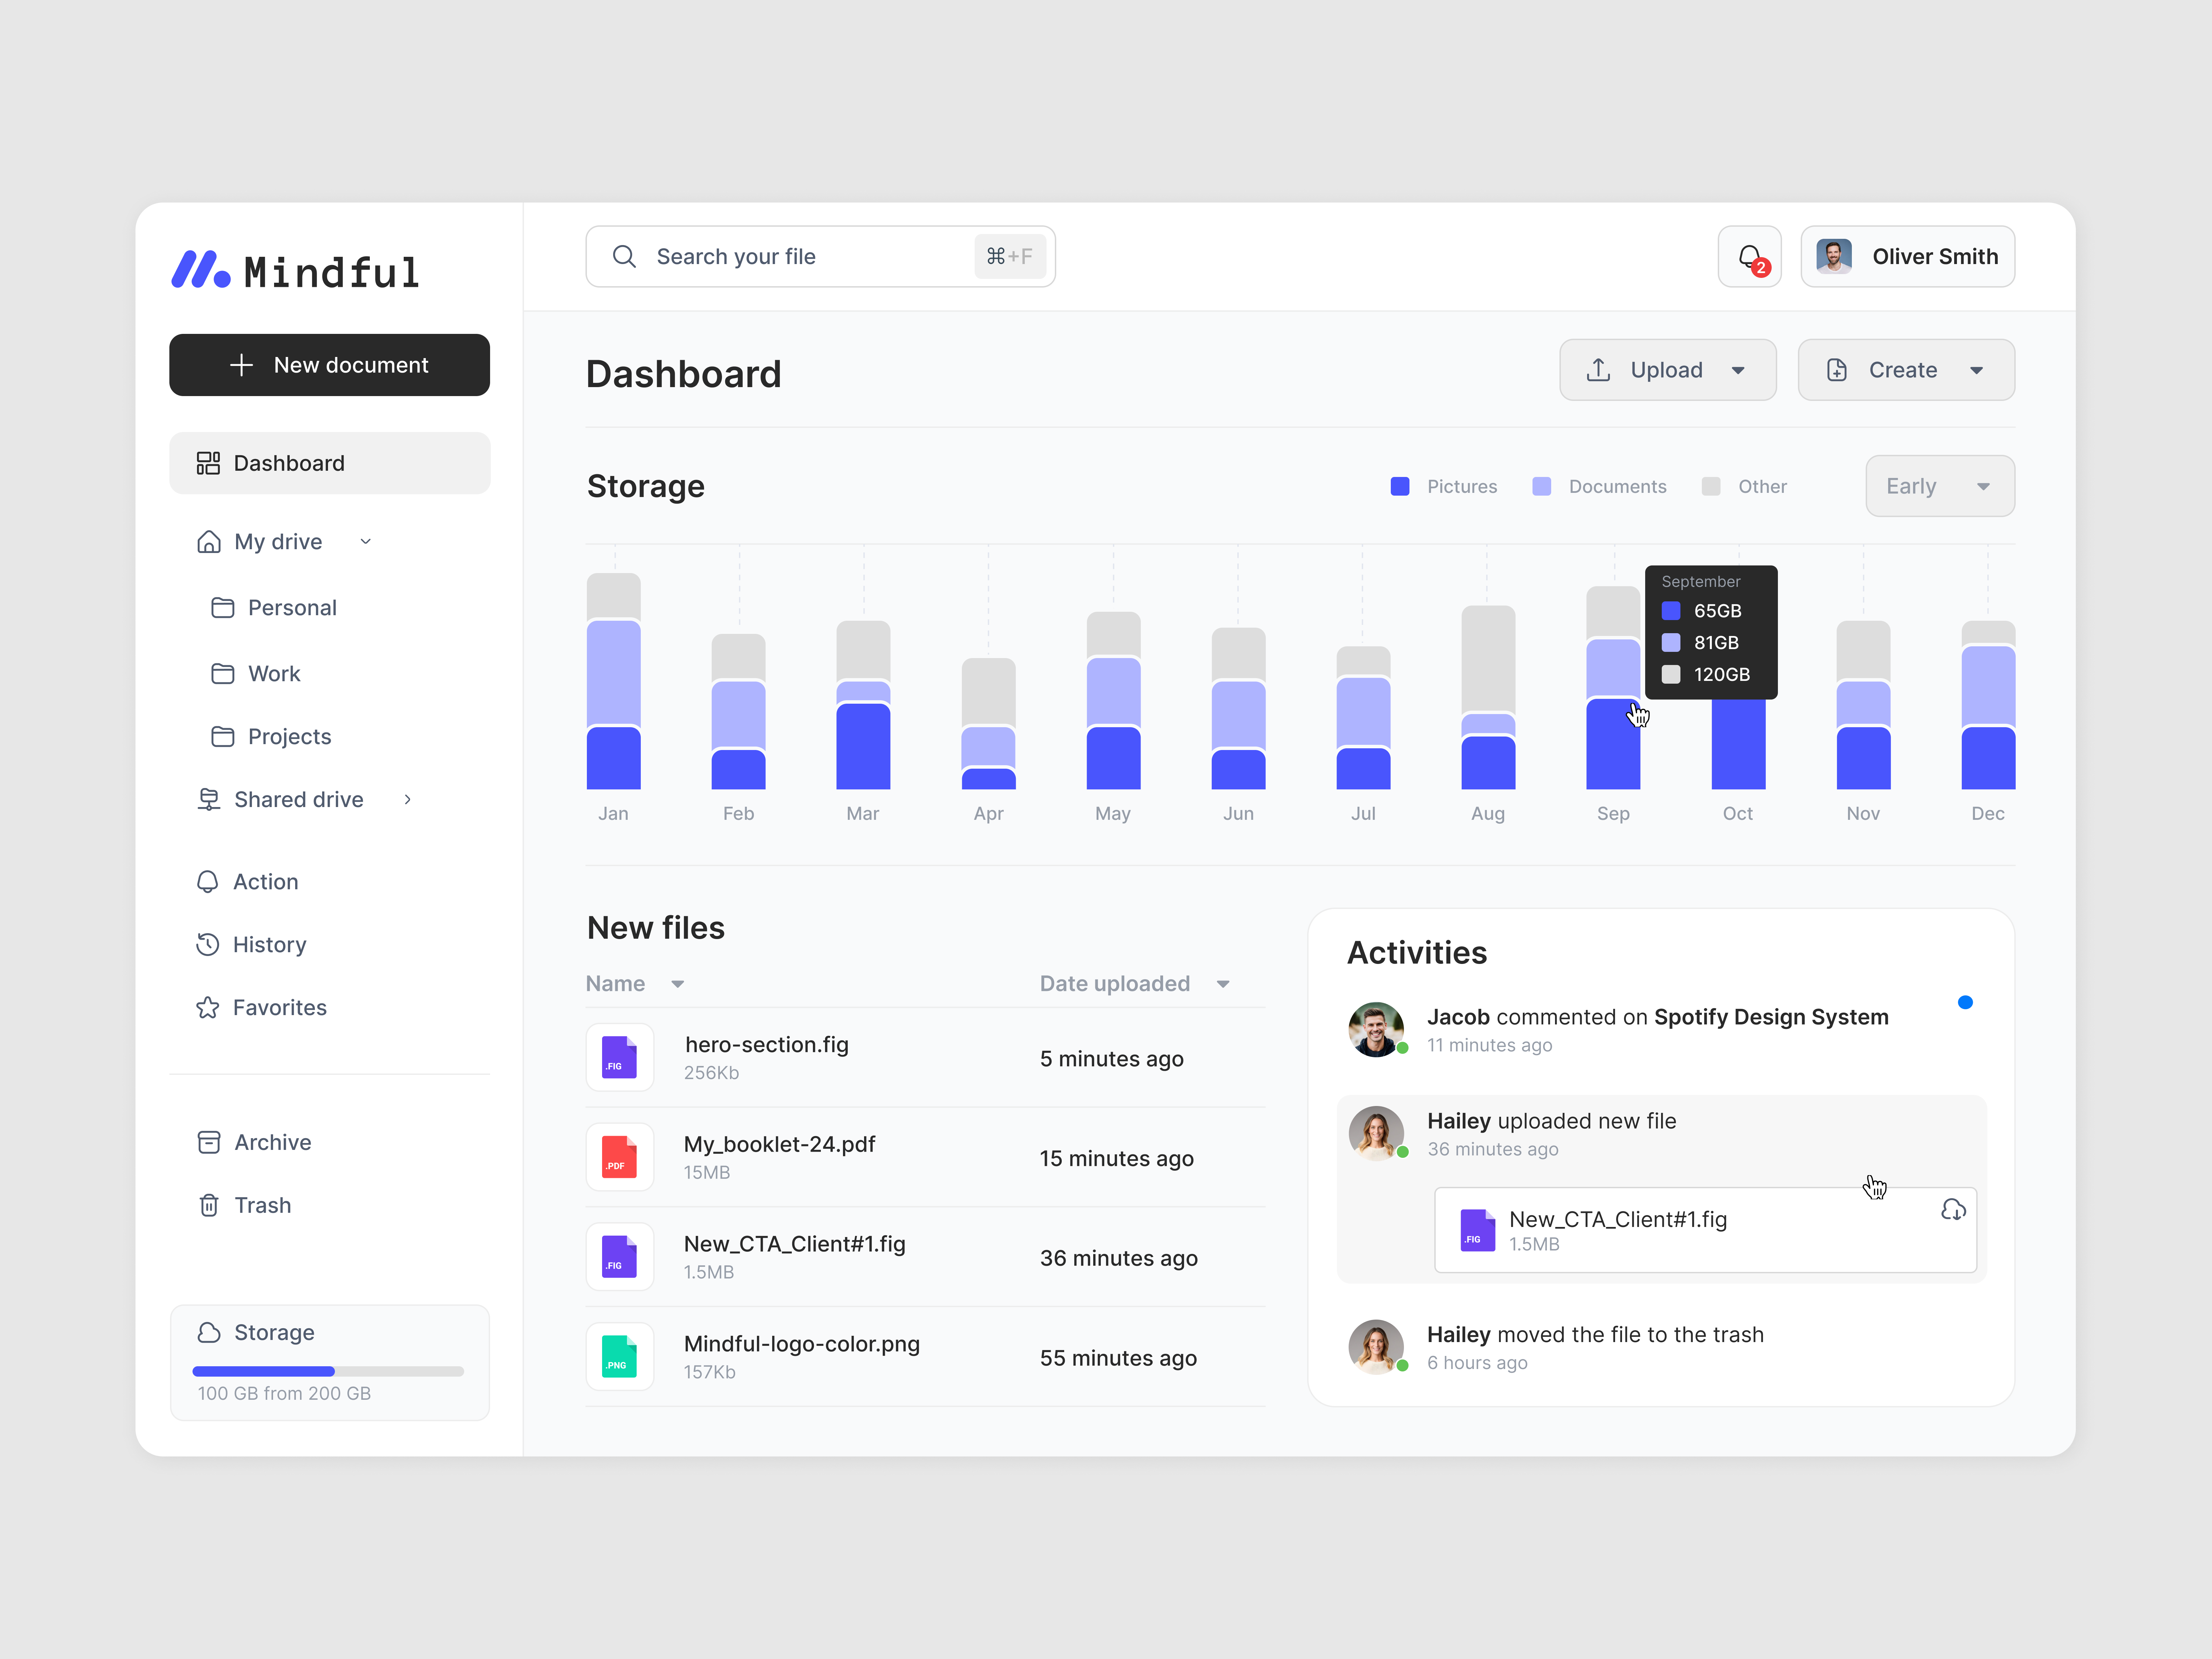Click the August storage bar
The width and height of the screenshot is (2212, 1659).
coord(1488,697)
